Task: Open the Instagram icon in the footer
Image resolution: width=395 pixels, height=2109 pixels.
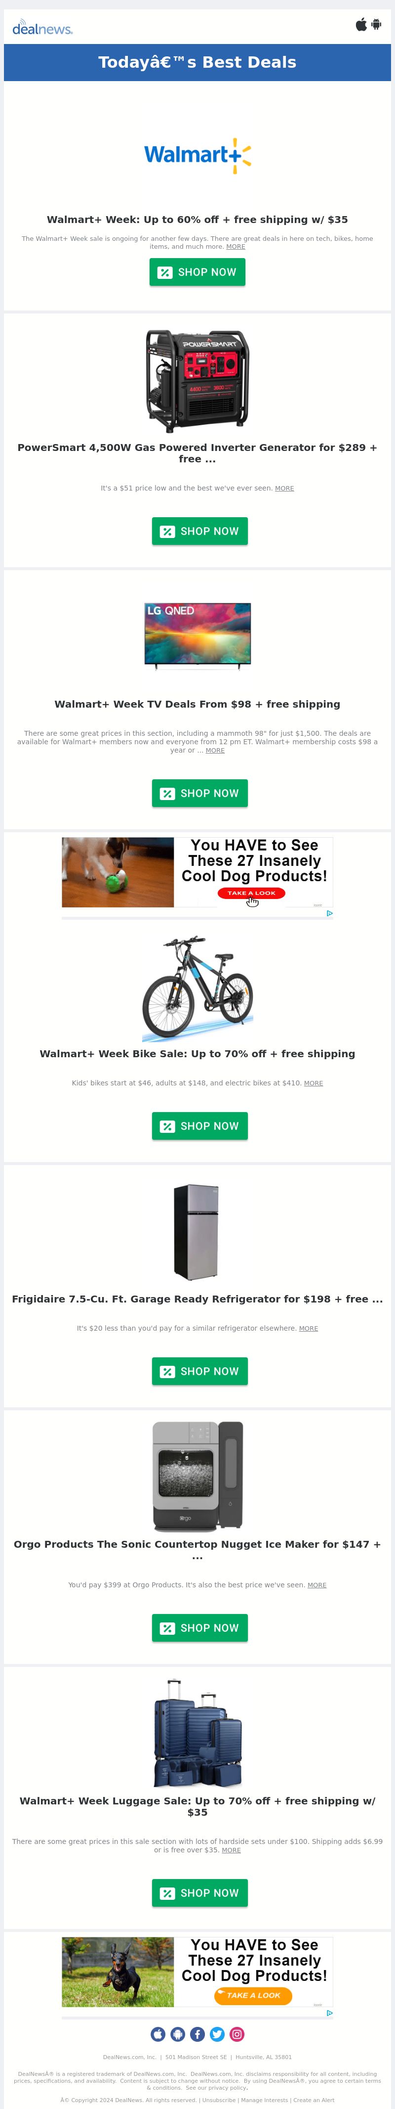Action: (237, 2034)
